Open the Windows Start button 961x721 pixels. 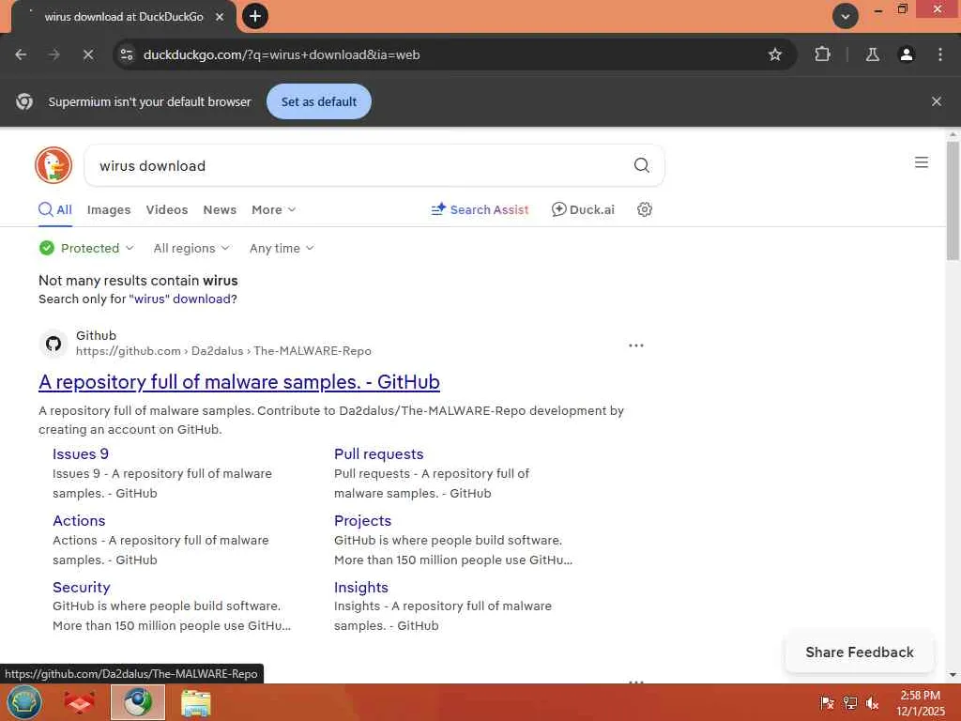[23, 702]
